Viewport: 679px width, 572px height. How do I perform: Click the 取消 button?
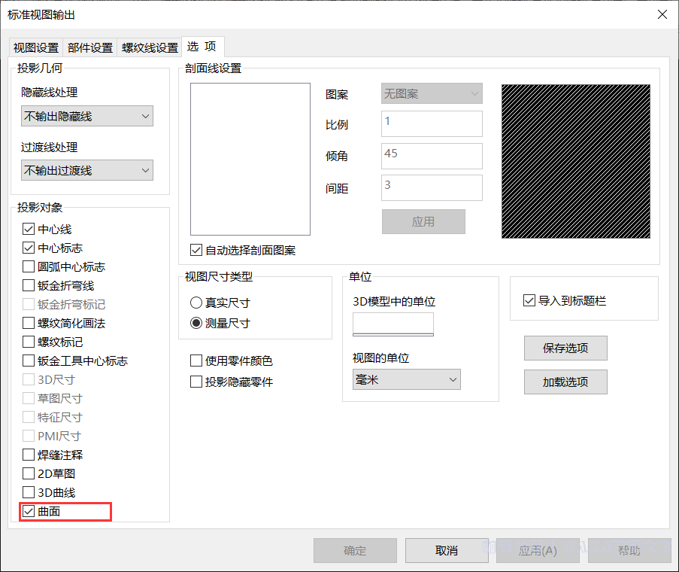(x=447, y=550)
